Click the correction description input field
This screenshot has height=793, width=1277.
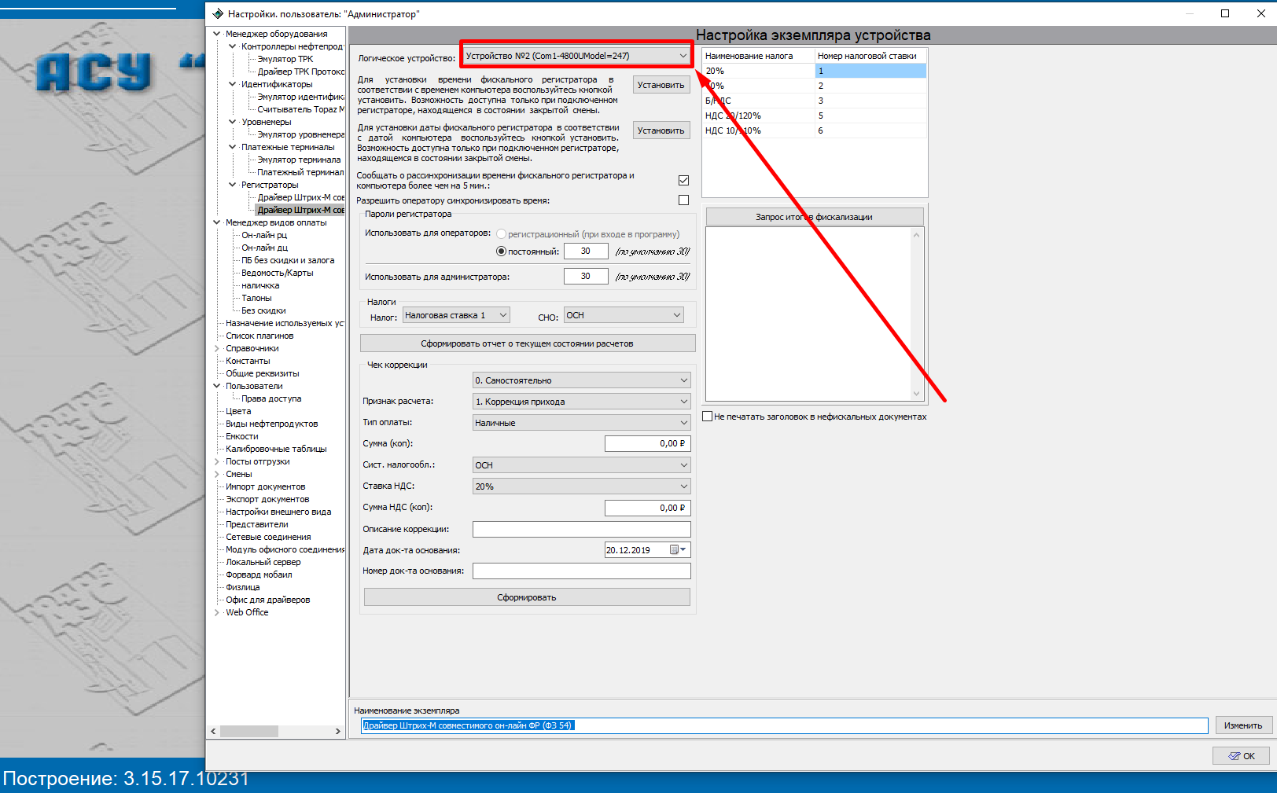(581, 529)
